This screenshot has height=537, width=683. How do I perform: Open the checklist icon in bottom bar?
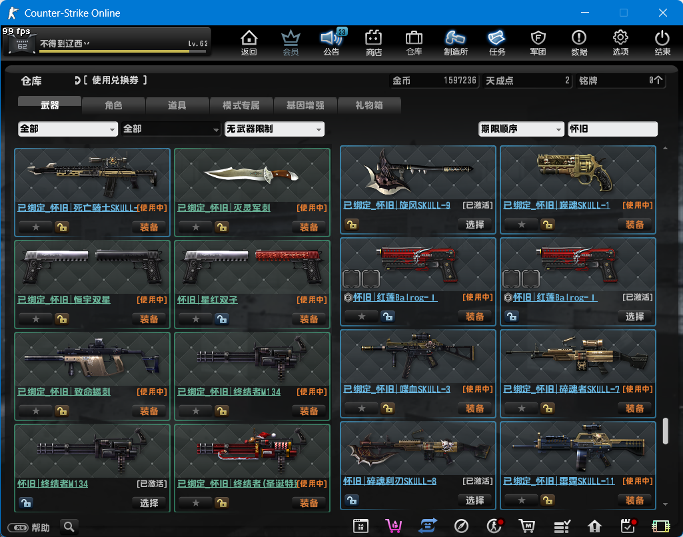coord(562,526)
